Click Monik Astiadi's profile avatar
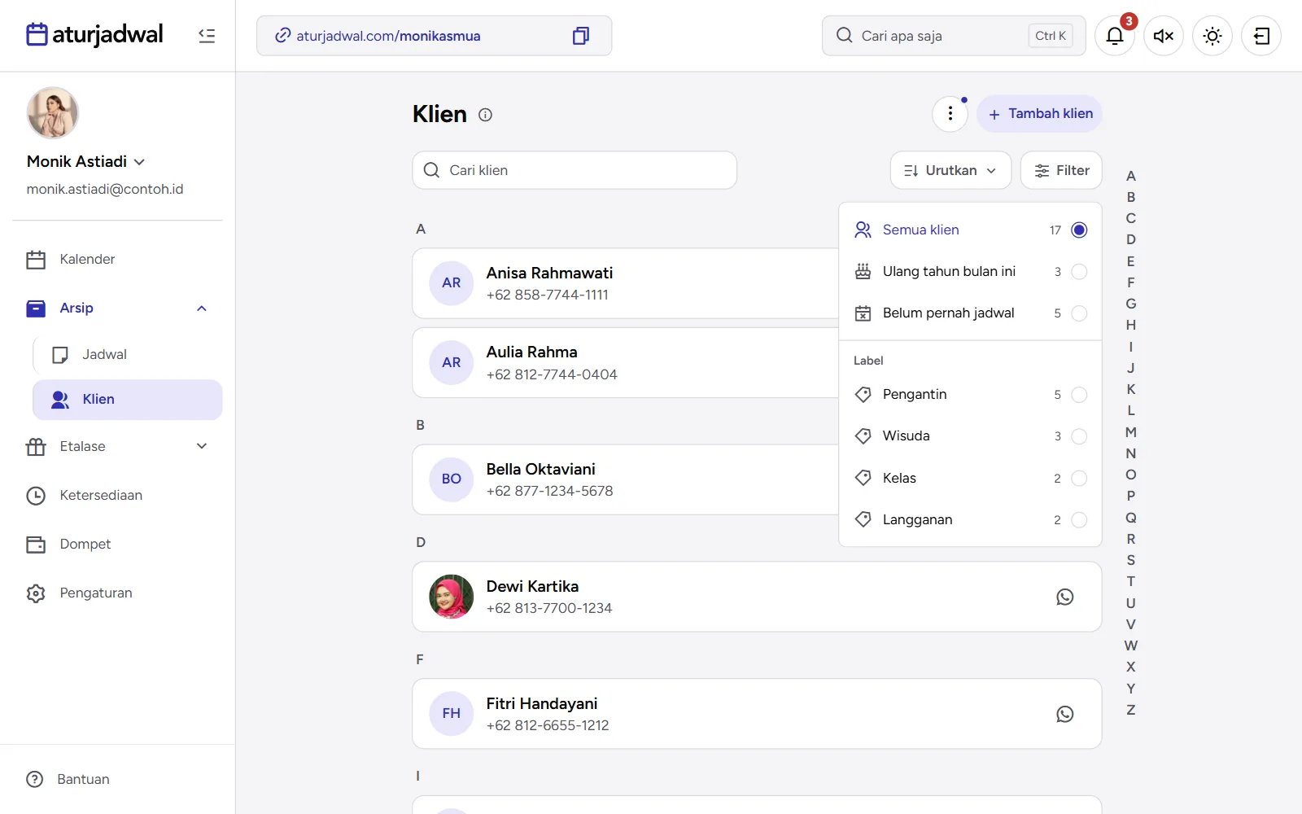 (x=53, y=113)
